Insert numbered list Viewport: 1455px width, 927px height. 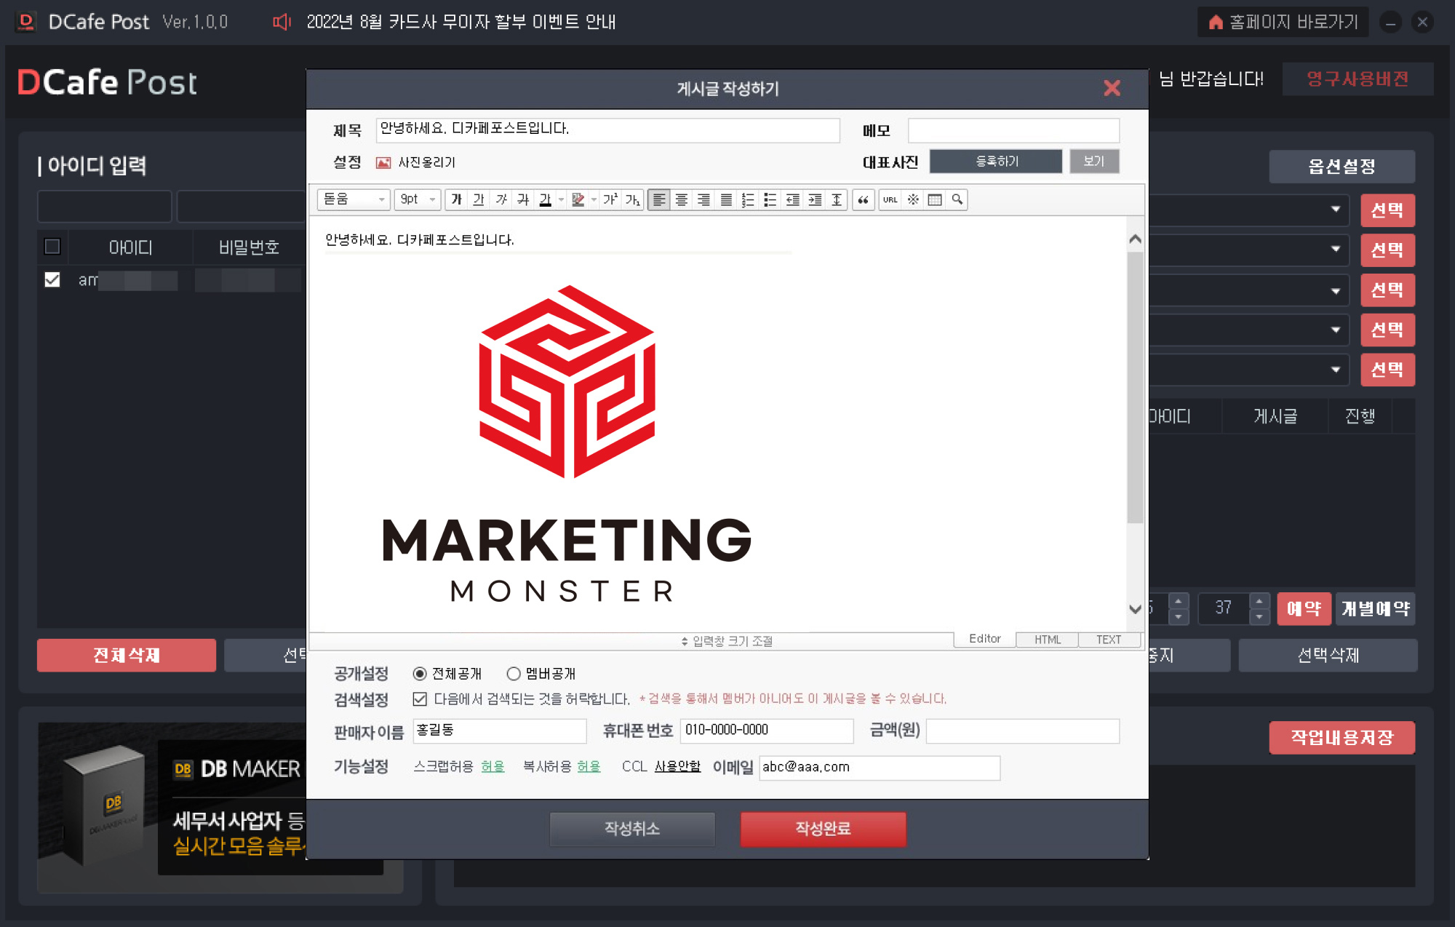coord(748,199)
